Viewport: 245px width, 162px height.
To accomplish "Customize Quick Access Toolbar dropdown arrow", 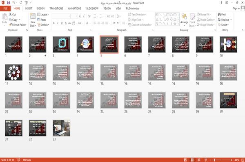I will pyautogui.click(x=30, y=3).
